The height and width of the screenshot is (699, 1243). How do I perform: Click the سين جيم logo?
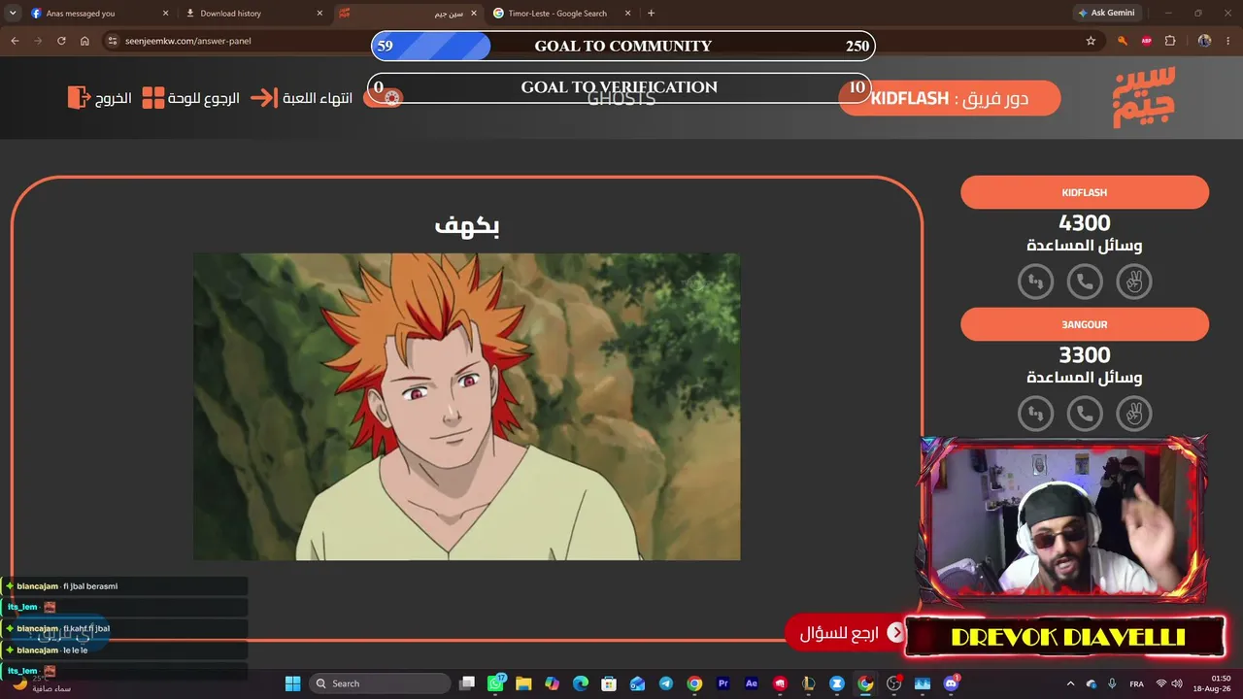[x=1144, y=97]
